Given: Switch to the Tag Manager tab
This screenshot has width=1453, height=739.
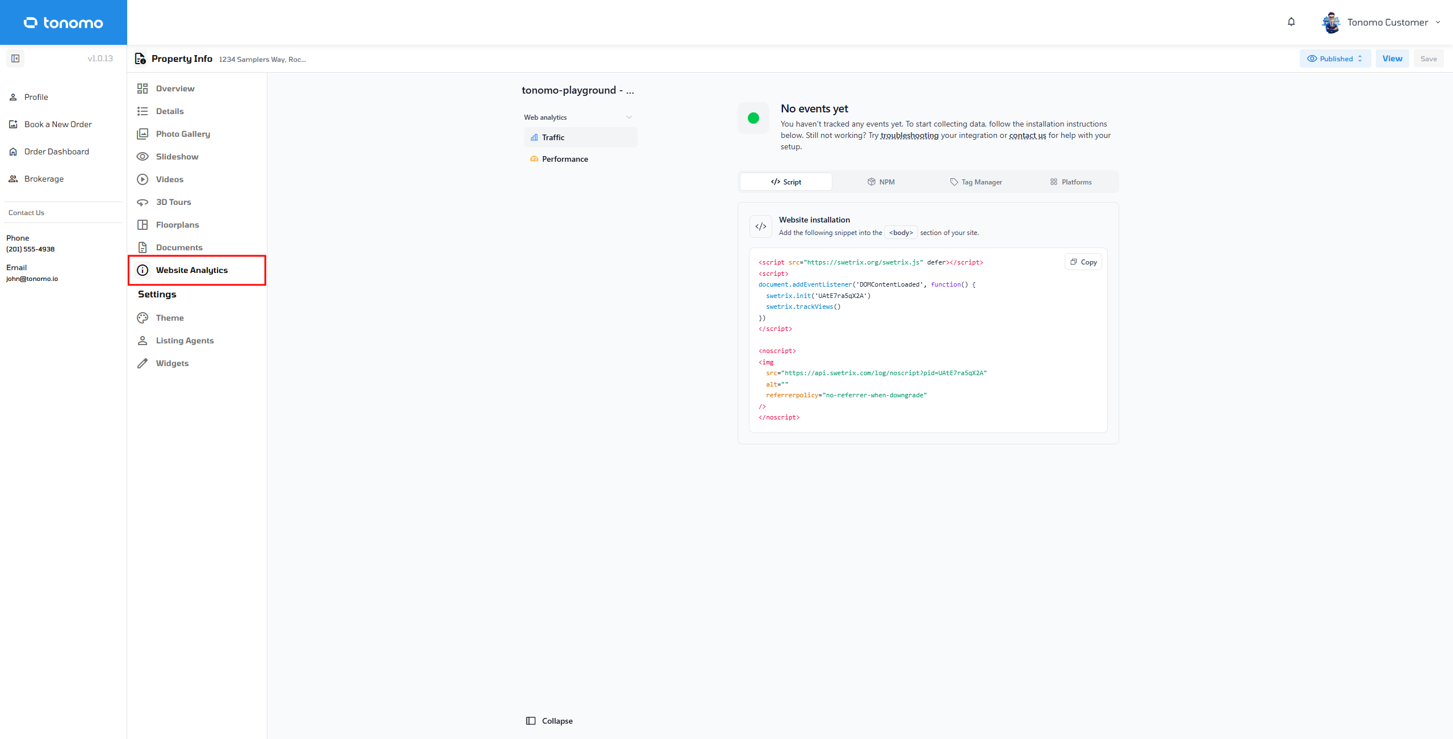Looking at the screenshot, I should click(x=975, y=182).
